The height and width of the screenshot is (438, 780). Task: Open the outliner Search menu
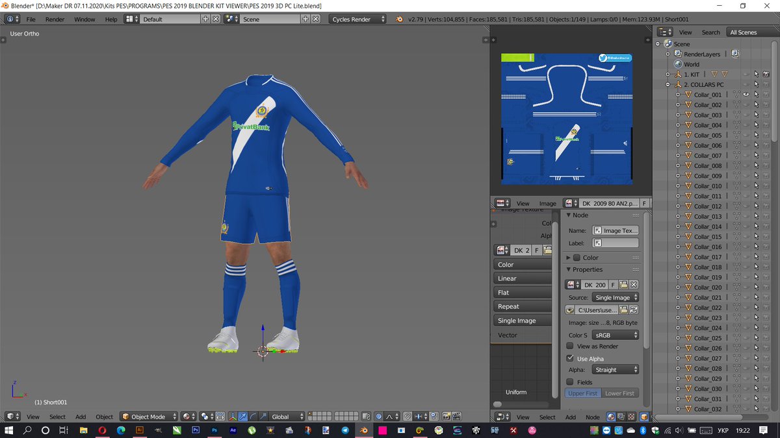(710, 32)
